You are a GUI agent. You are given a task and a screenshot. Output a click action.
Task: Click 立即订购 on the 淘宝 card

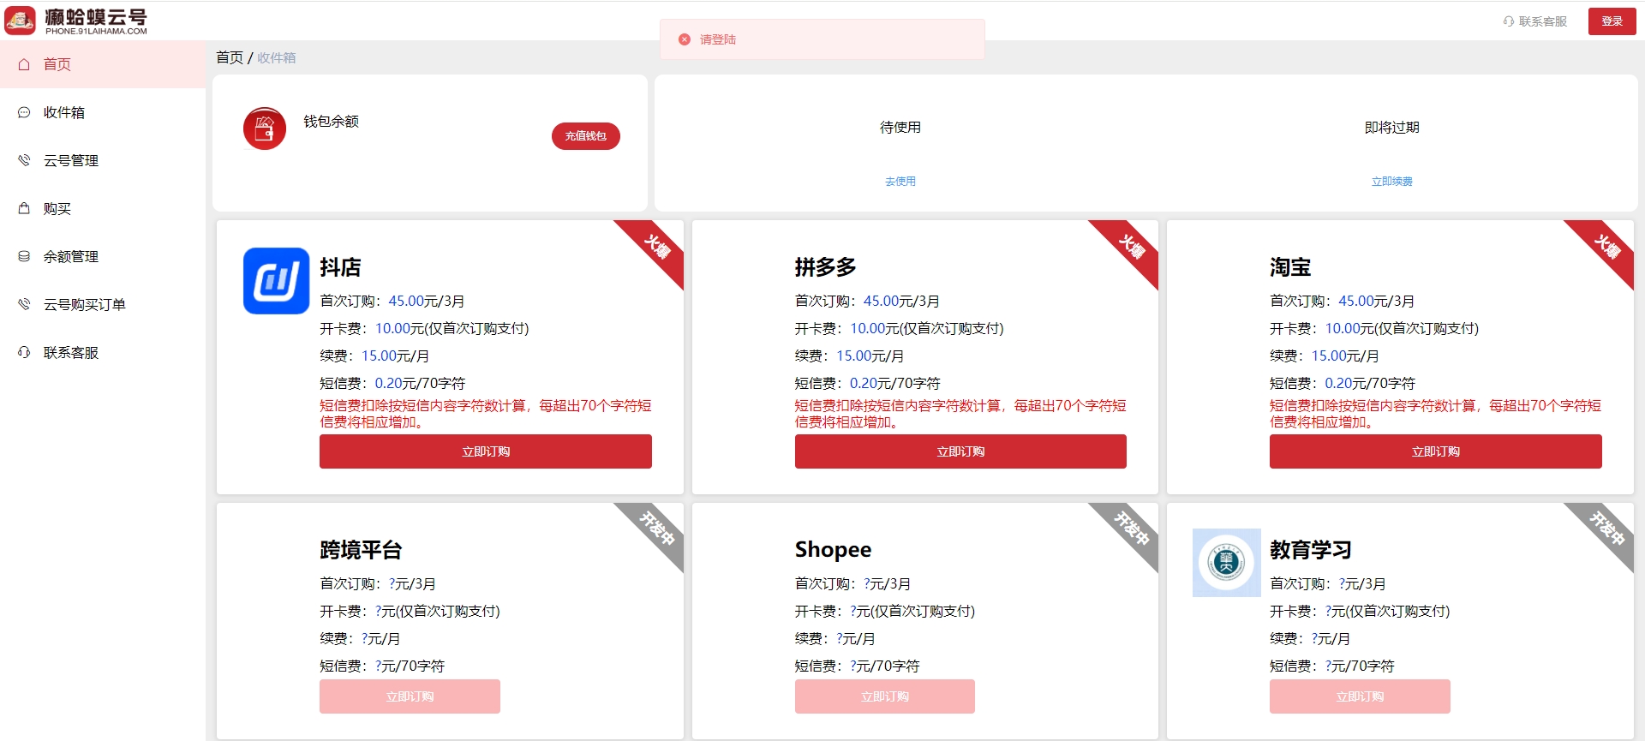point(1436,451)
